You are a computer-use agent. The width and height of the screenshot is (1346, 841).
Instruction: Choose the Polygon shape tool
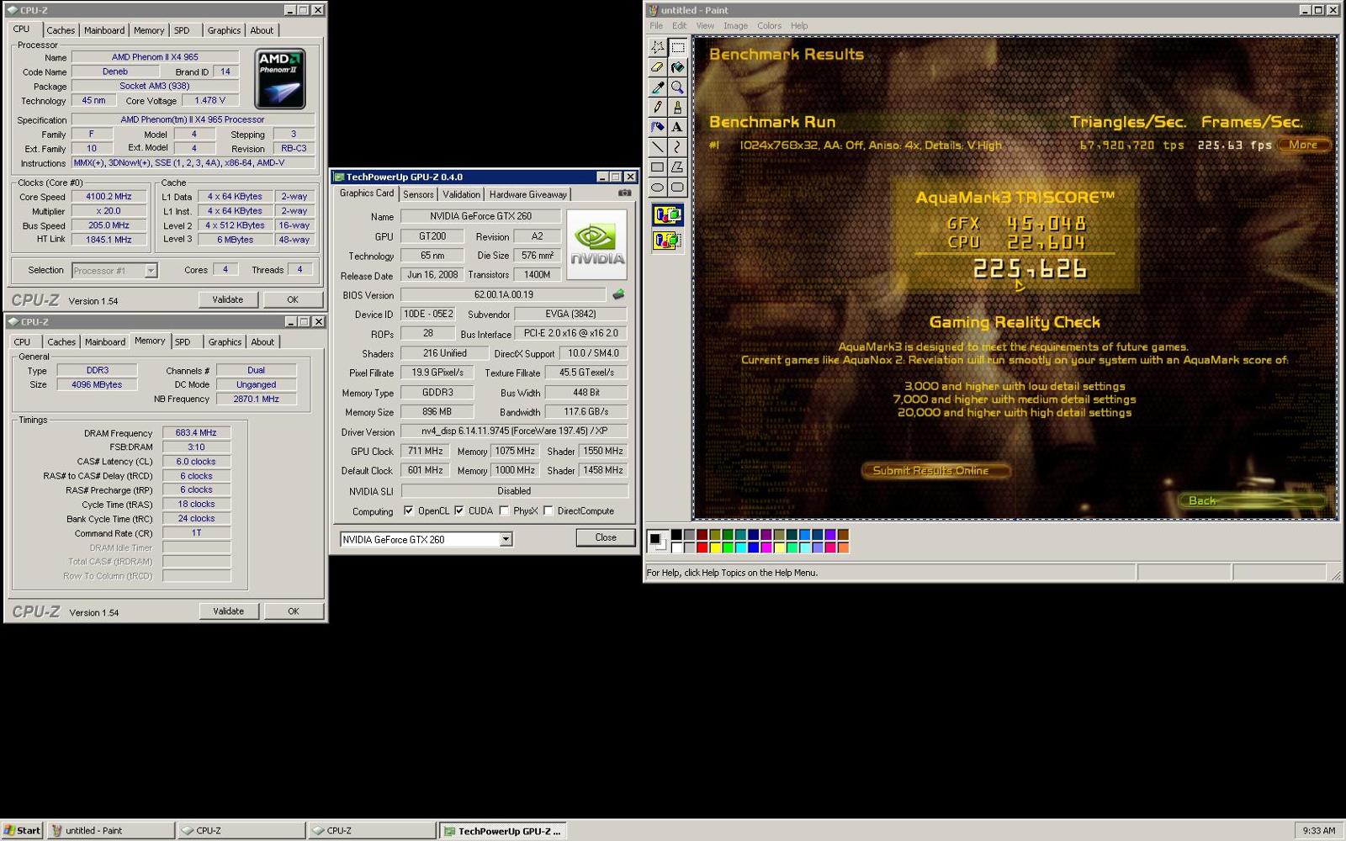click(677, 167)
